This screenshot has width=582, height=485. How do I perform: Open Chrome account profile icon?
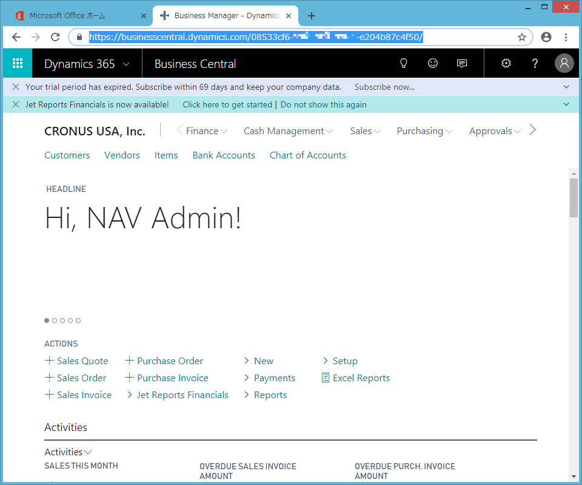point(546,37)
